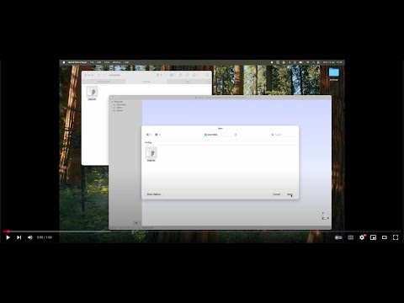Click the XYZ axis indicator in the 3D view

pos(325,215)
